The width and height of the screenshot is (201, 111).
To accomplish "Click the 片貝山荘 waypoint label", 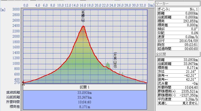I will point(115,60).
